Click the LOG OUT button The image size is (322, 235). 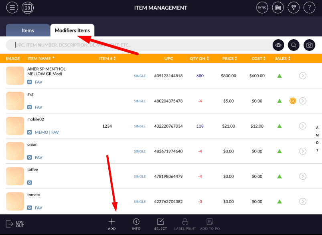click(x=15, y=224)
